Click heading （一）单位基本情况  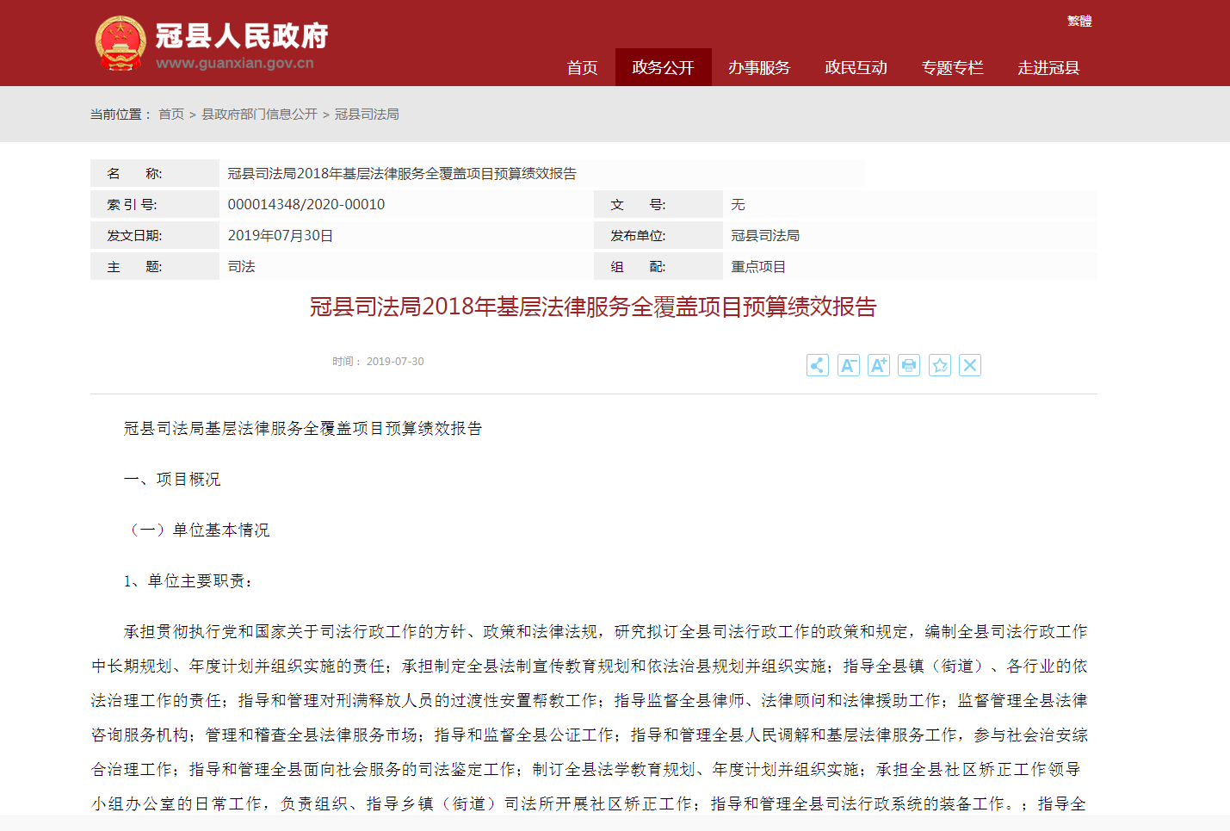[197, 530]
